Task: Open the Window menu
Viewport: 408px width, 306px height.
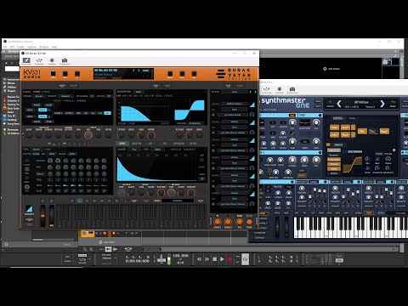Action: coord(44,47)
